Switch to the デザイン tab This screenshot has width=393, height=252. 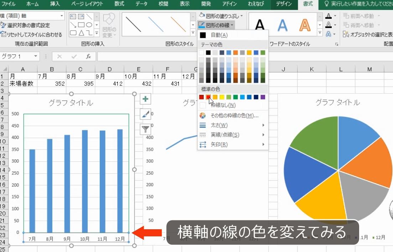(x=284, y=4)
